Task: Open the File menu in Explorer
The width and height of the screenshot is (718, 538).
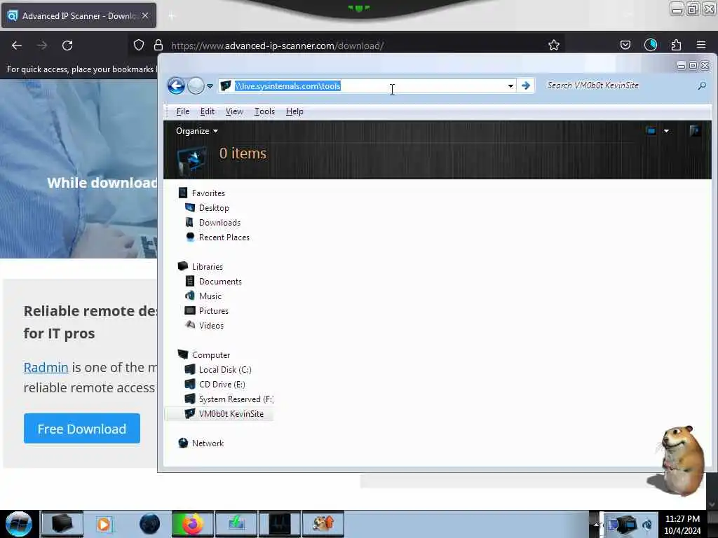Action: point(183,111)
